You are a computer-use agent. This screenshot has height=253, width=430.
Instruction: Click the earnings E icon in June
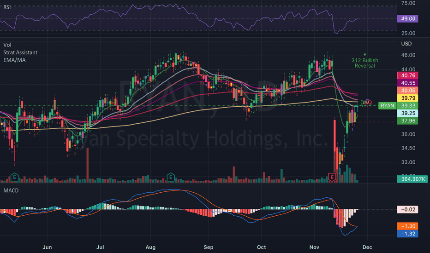point(15,178)
